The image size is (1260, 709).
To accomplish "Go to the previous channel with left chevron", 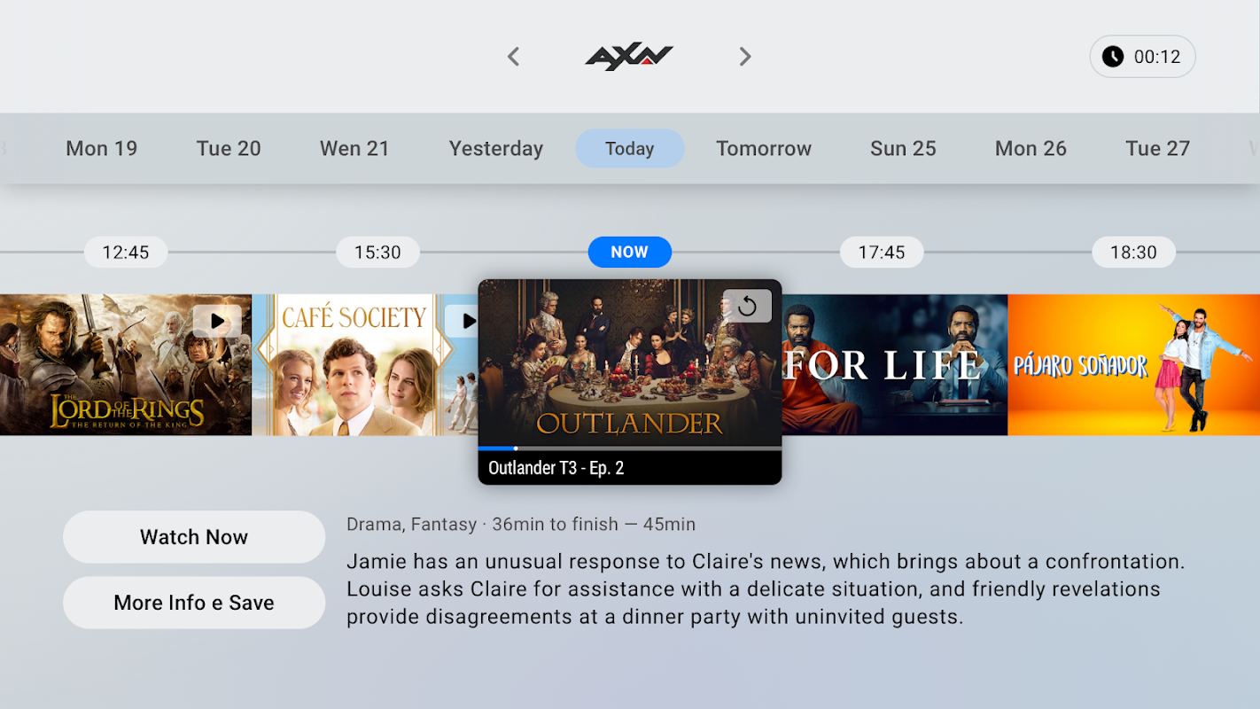I will [x=513, y=57].
